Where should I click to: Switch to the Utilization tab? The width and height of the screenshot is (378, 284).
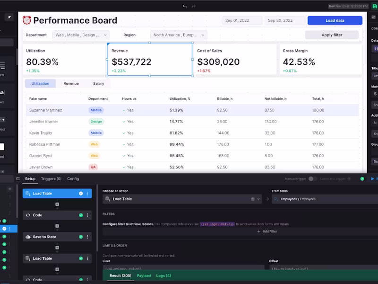(x=40, y=83)
